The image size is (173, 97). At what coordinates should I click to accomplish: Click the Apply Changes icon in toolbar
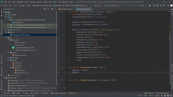pos(126,5)
